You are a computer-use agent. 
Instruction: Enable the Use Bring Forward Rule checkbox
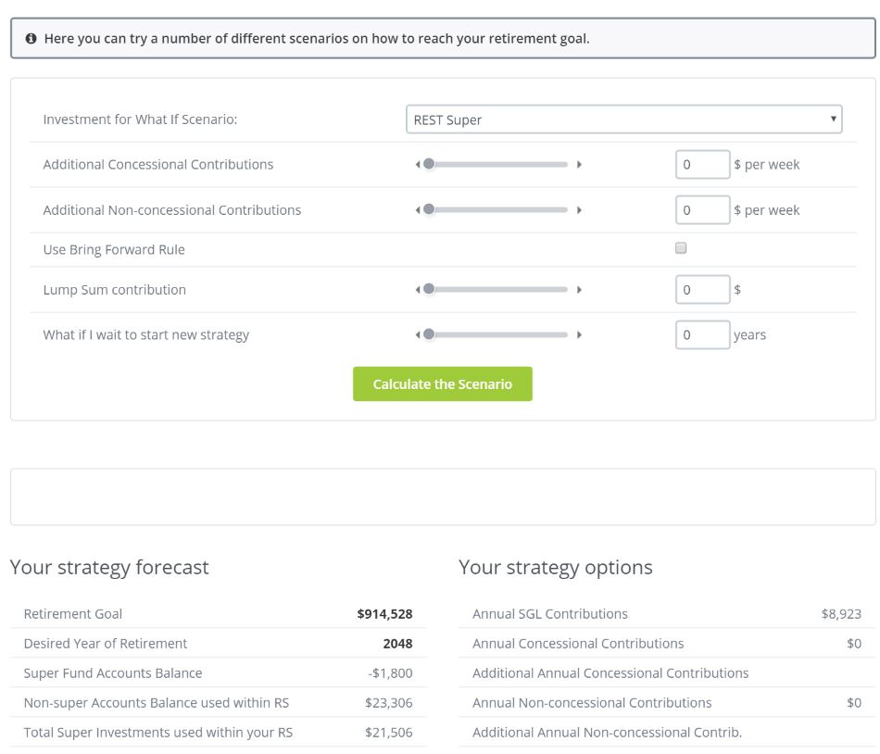(681, 248)
